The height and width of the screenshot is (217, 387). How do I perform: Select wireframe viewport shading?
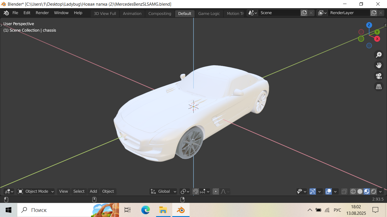353,192
